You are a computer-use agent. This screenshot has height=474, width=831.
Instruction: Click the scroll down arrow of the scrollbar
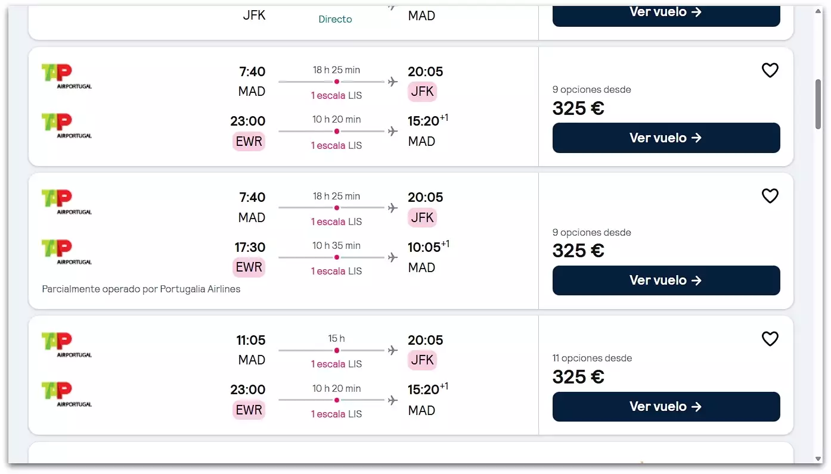click(x=818, y=459)
